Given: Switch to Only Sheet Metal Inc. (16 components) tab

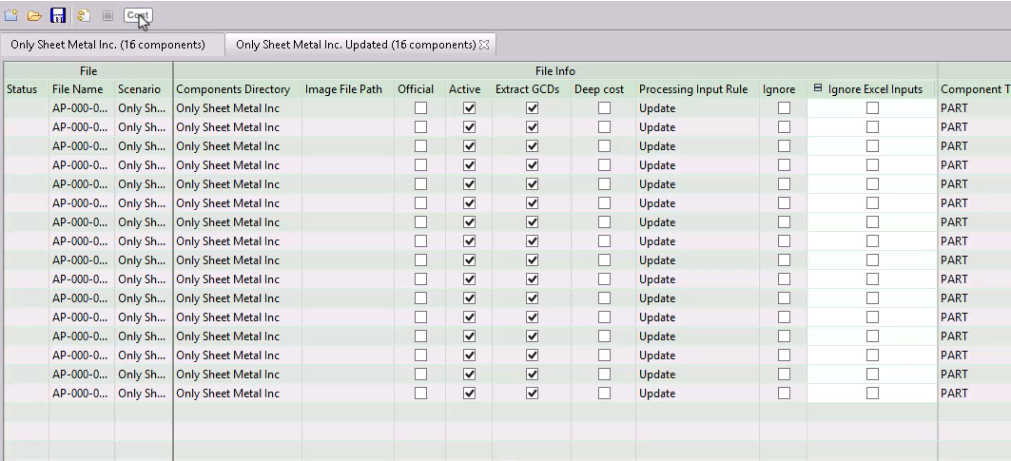Looking at the screenshot, I should pos(107,45).
